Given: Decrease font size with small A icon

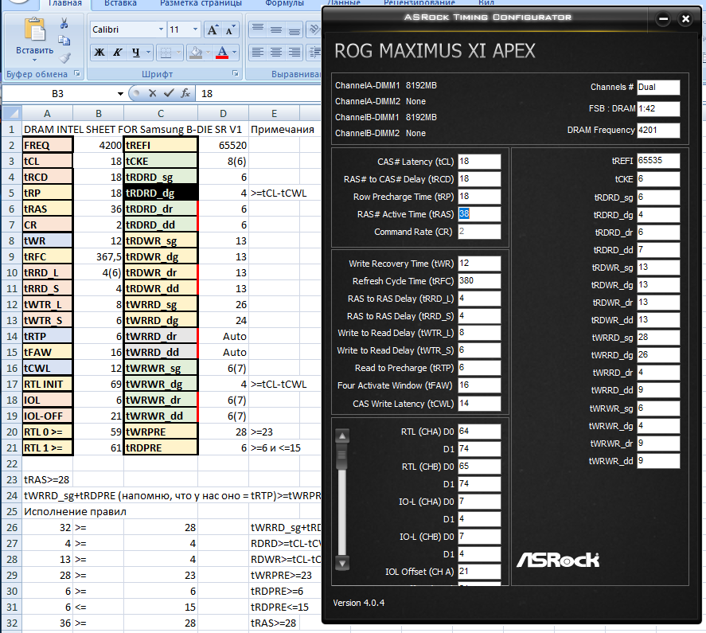Looking at the screenshot, I should click(230, 29).
